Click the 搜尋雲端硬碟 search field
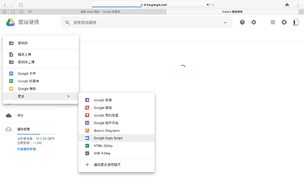 click(x=147, y=23)
